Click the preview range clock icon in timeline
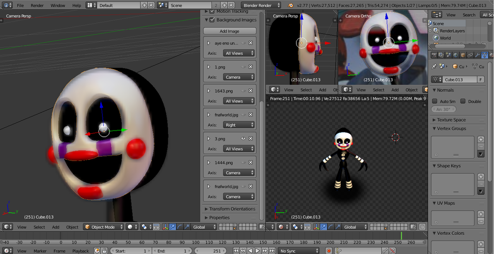494x254 pixels. coord(97,251)
